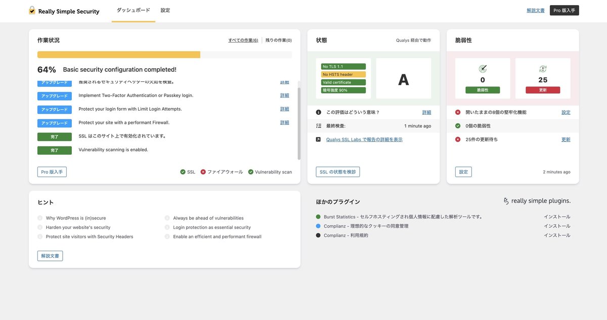This screenshot has height=320, width=607.
Task: Click 解説文書 button in ヒント panel
Action: coord(50,256)
